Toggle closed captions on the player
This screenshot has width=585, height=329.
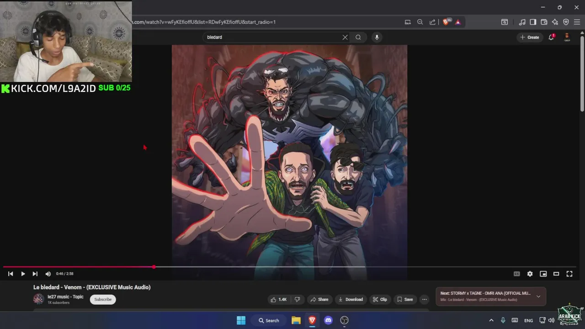pos(517,274)
